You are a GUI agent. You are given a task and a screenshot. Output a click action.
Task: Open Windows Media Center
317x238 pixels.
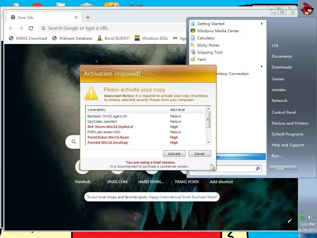click(x=228, y=31)
